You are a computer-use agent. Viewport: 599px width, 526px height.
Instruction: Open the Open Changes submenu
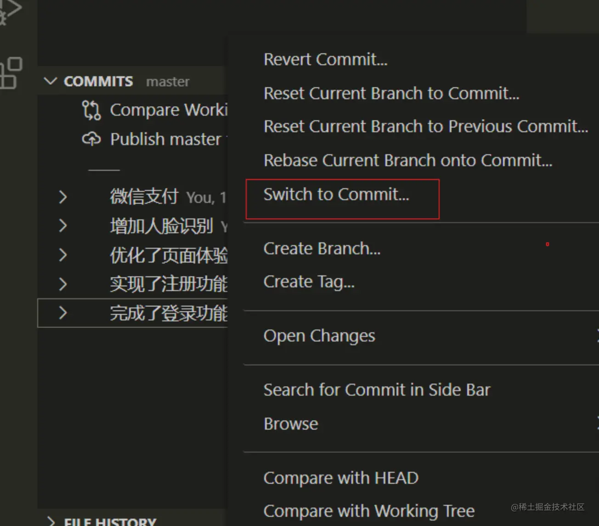[319, 336]
